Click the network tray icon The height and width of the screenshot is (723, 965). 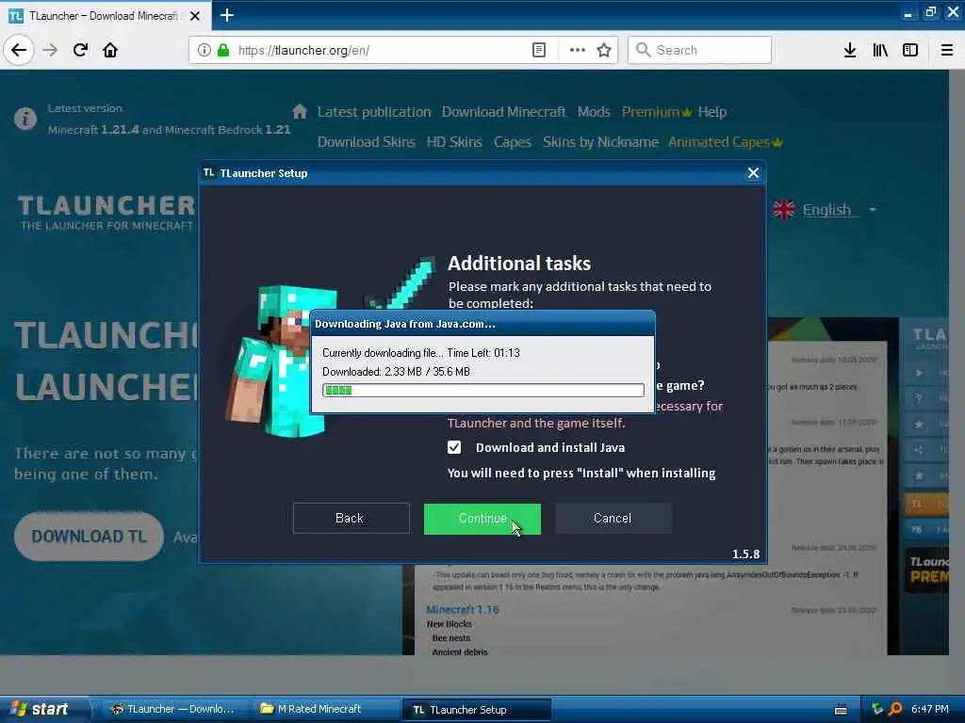point(877,709)
